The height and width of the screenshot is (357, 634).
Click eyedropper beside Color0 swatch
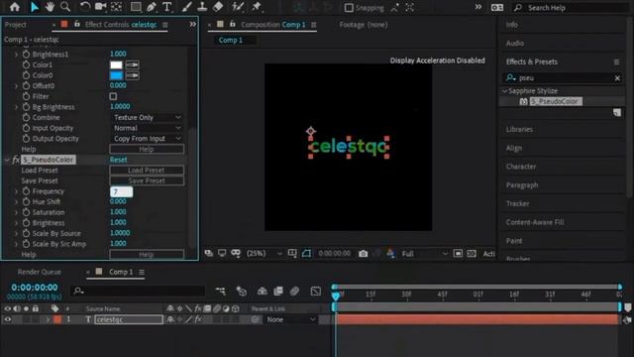pos(132,75)
